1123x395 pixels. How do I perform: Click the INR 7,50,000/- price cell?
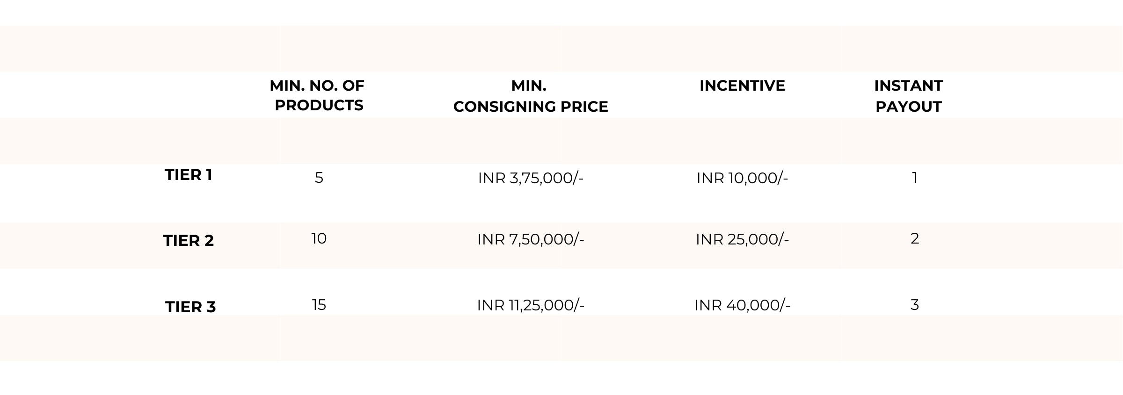[x=531, y=239]
